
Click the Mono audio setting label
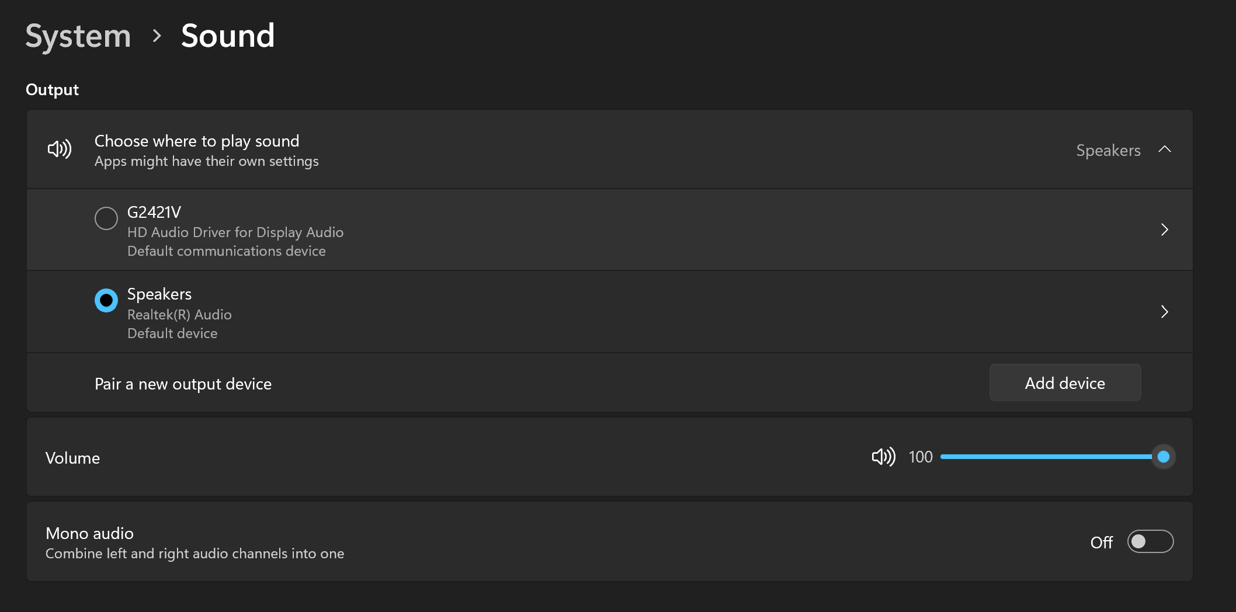pyautogui.click(x=90, y=534)
